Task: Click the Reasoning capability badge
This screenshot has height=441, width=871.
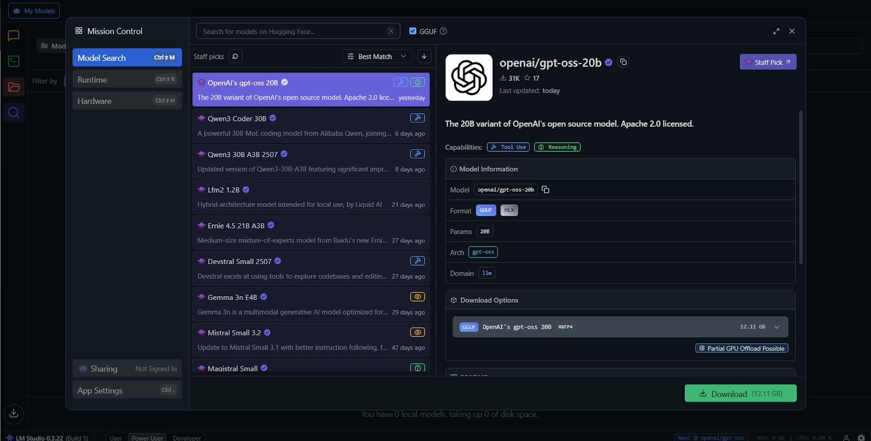Action: click(x=557, y=147)
